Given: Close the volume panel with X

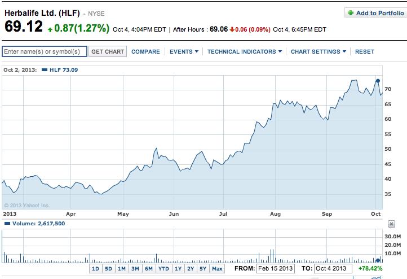Looking at the screenshot, I should [391, 224].
